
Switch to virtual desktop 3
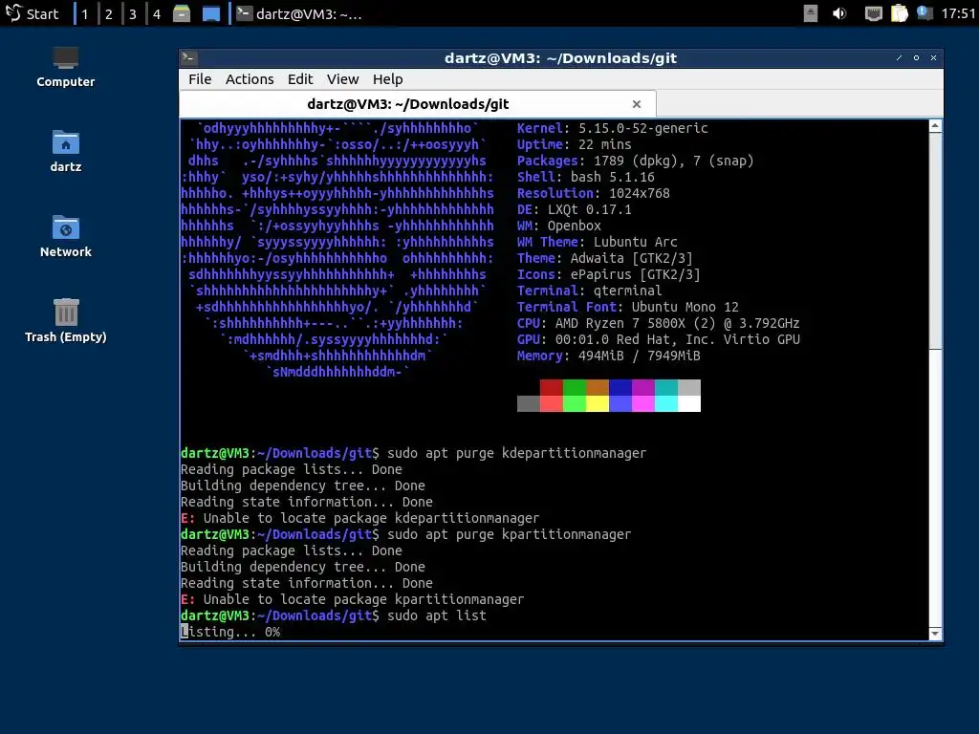[x=132, y=13]
